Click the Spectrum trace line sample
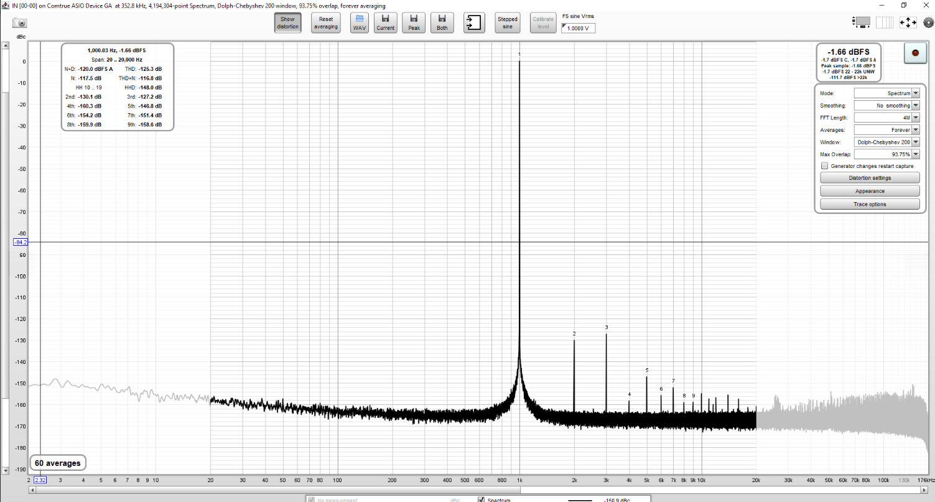 point(581,500)
